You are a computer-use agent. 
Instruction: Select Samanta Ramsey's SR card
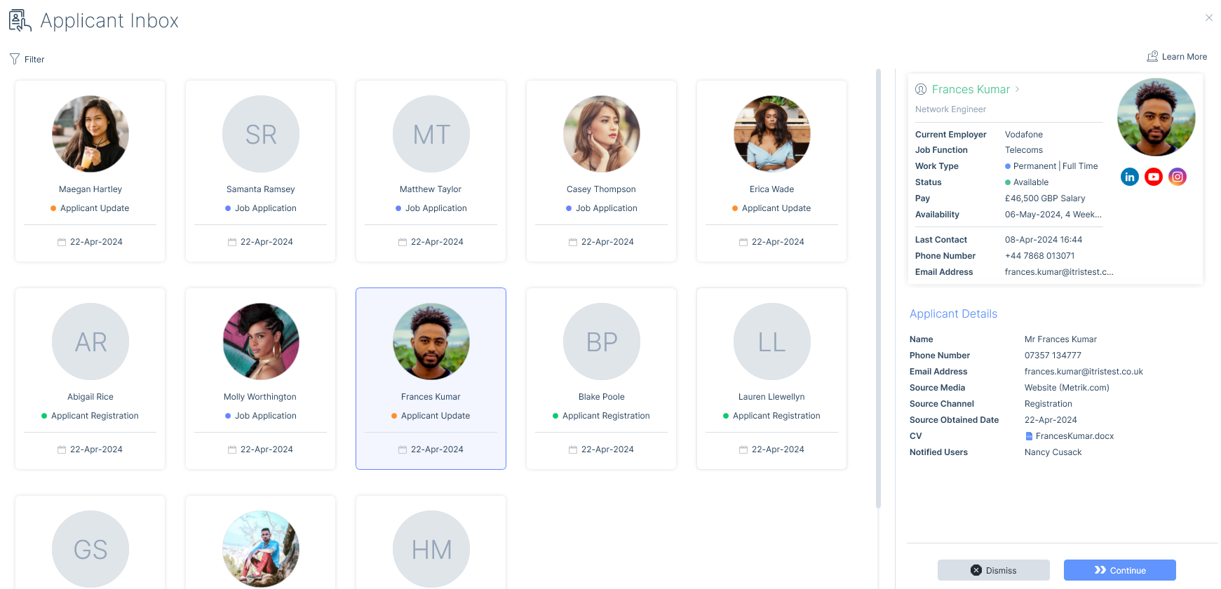(x=260, y=170)
